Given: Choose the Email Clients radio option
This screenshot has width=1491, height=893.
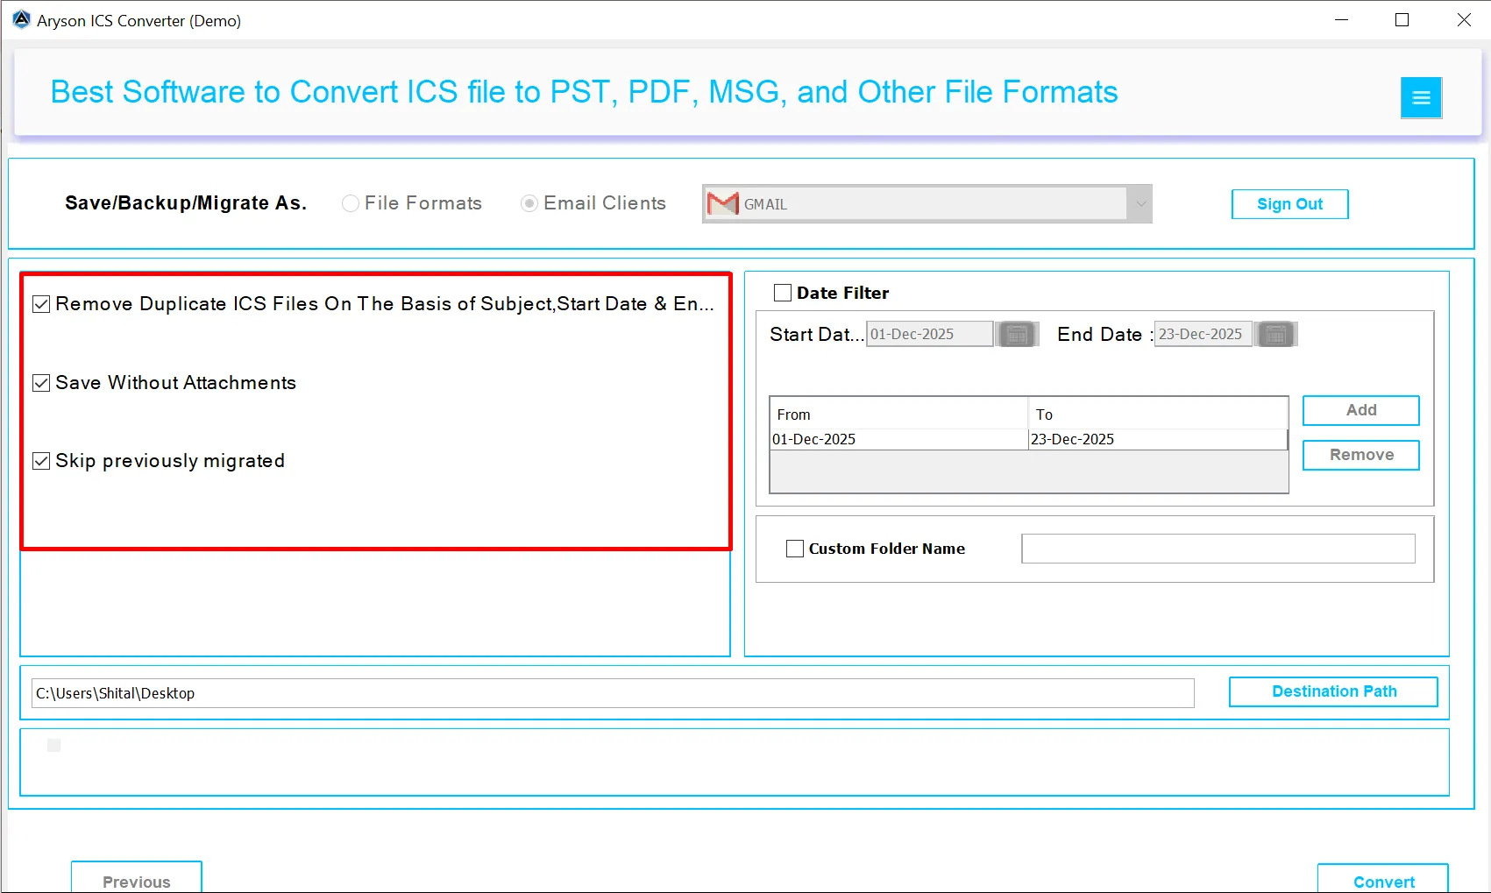Looking at the screenshot, I should point(529,203).
